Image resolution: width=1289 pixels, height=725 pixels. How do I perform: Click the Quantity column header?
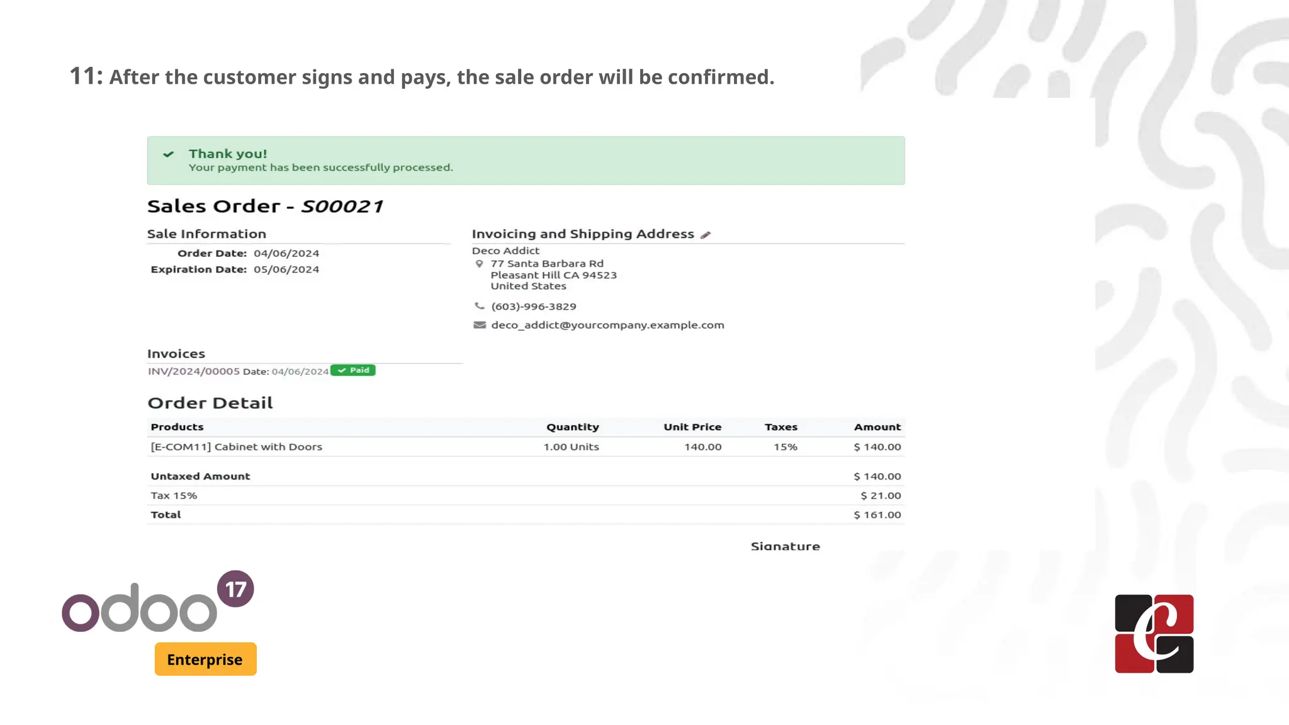pos(572,427)
